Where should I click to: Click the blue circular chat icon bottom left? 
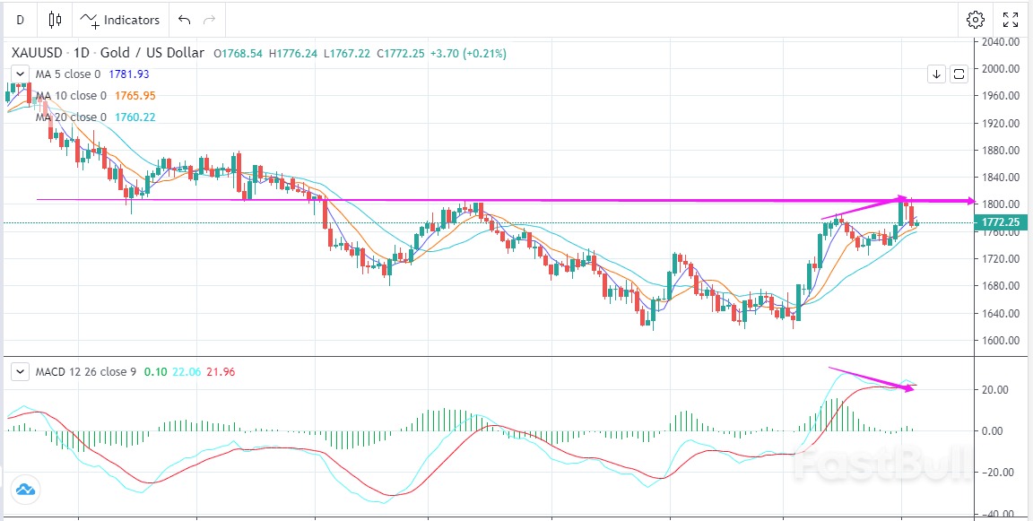click(26, 490)
